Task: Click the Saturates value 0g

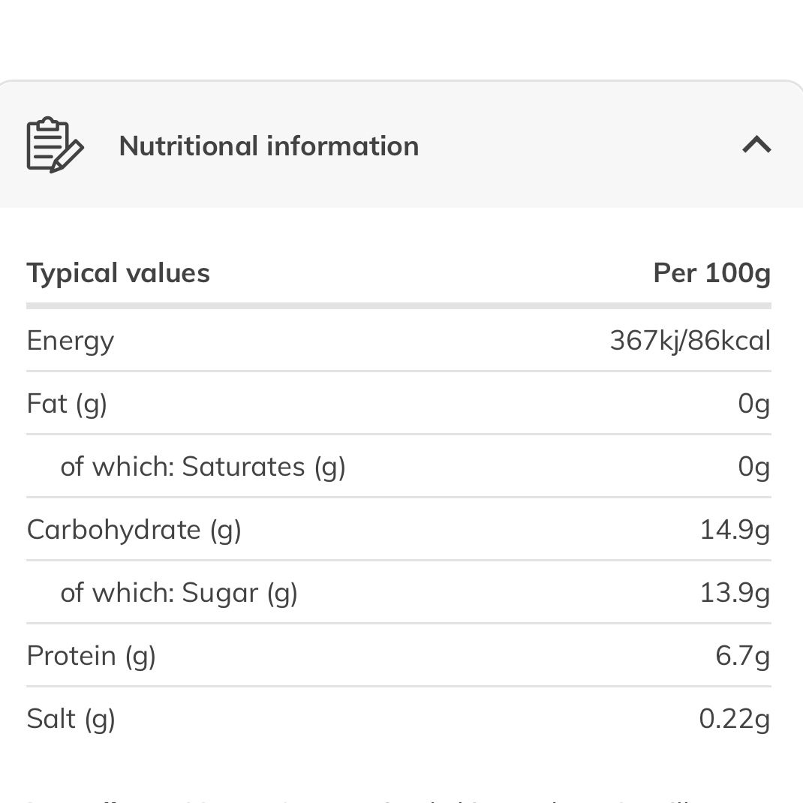Action: 753,467
